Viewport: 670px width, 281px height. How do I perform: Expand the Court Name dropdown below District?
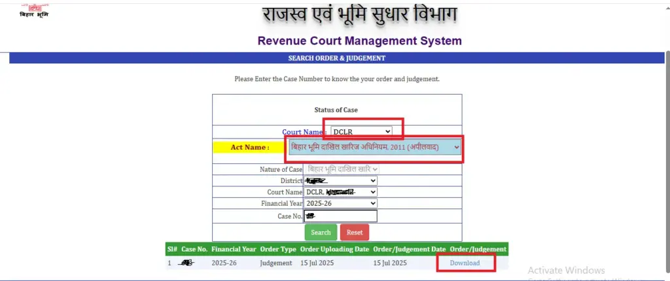click(340, 192)
